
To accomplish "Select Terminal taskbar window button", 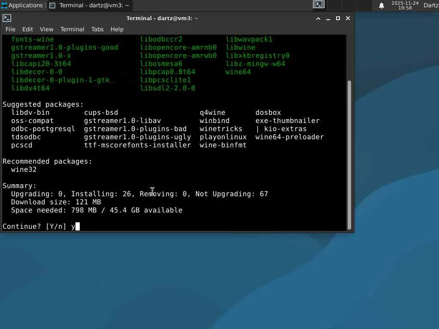I will 89,5.
